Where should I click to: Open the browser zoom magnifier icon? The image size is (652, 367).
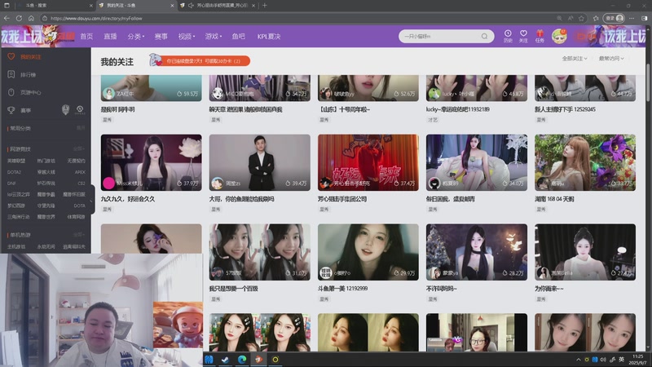(x=559, y=18)
